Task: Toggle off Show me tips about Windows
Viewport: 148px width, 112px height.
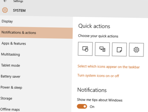Action: click(x=82, y=106)
